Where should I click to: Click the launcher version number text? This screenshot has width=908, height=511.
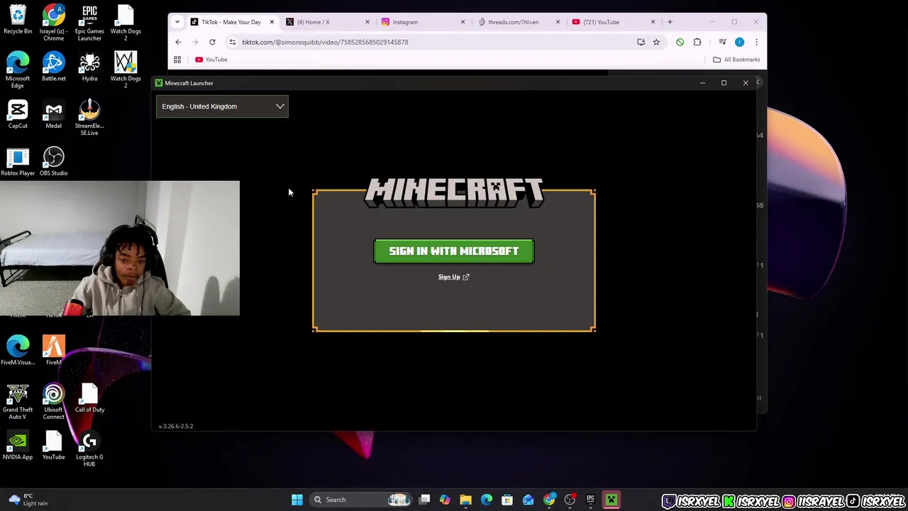click(x=176, y=426)
